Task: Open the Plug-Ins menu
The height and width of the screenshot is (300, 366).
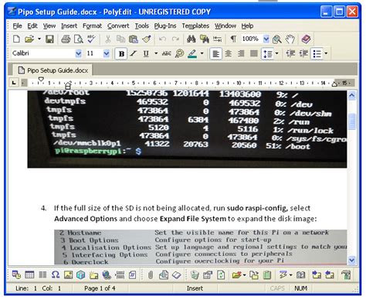Action: pos(165,26)
